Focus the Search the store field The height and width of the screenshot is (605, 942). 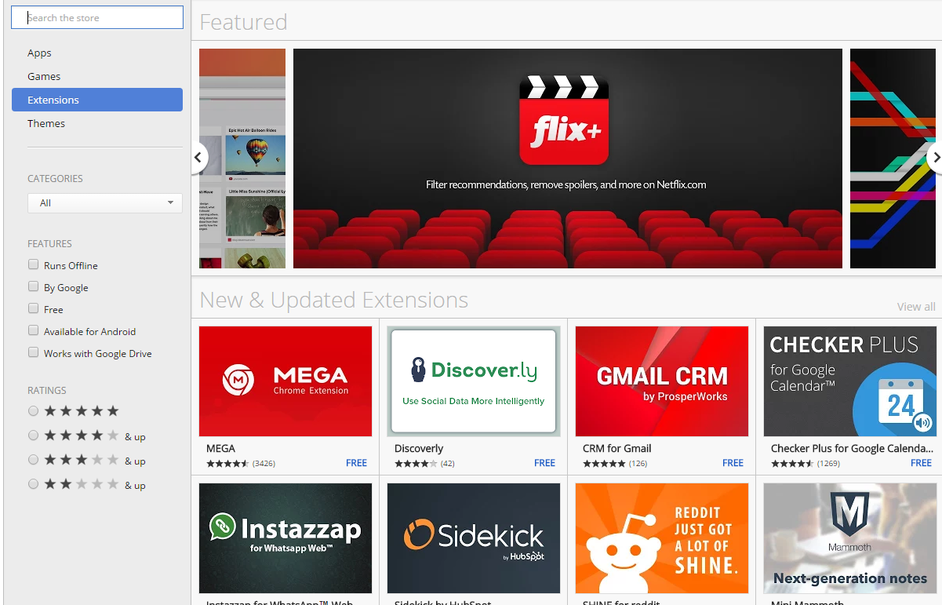pos(97,17)
